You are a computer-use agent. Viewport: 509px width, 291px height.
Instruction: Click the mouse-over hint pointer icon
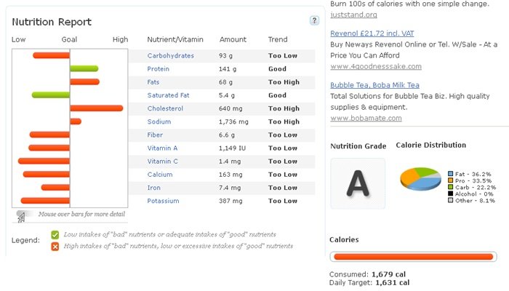pos(21,215)
